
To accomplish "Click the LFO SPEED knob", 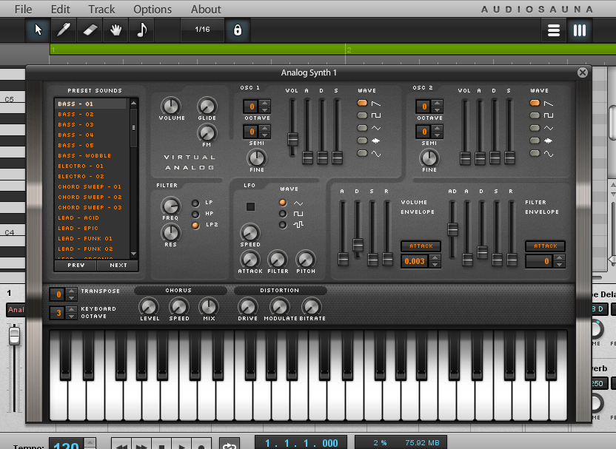I will (x=250, y=233).
